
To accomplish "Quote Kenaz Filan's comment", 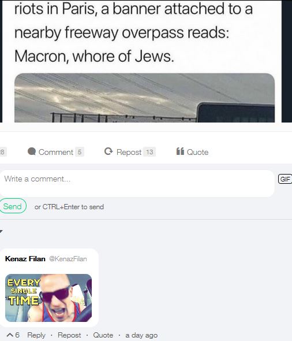I will [103, 335].
